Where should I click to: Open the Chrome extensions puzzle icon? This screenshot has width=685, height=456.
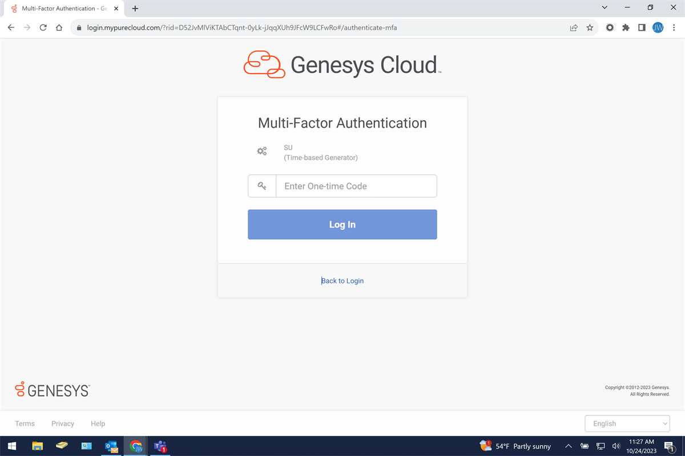[626, 27]
